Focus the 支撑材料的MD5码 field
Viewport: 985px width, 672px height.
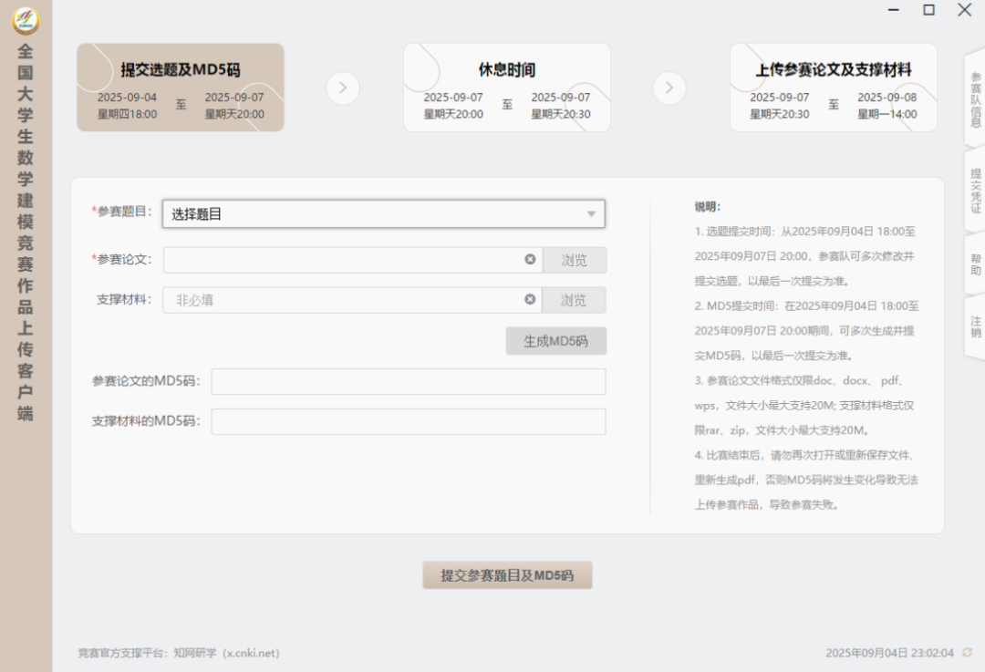click(409, 421)
